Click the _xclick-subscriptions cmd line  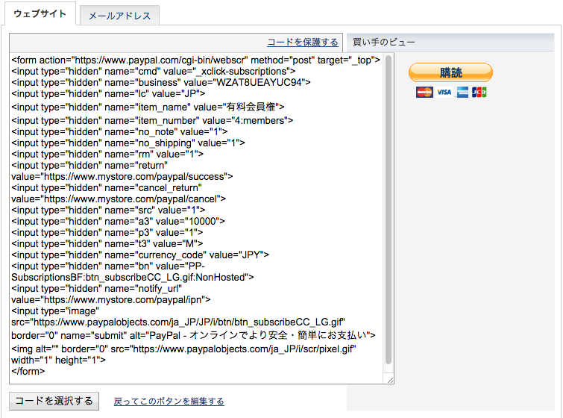(154, 71)
